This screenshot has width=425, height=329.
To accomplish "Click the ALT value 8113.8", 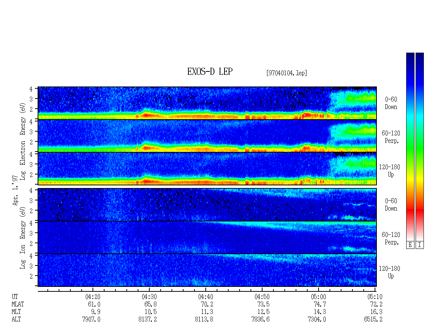I will pos(204,319).
